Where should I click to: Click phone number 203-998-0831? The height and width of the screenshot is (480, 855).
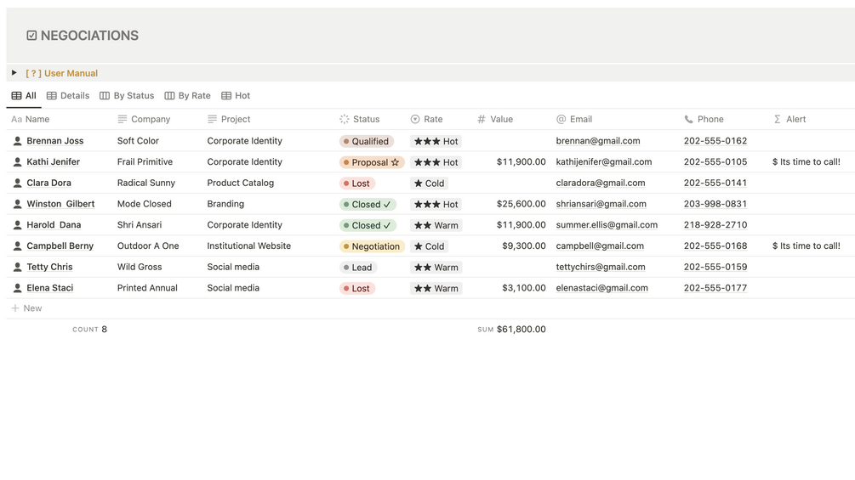pos(715,204)
